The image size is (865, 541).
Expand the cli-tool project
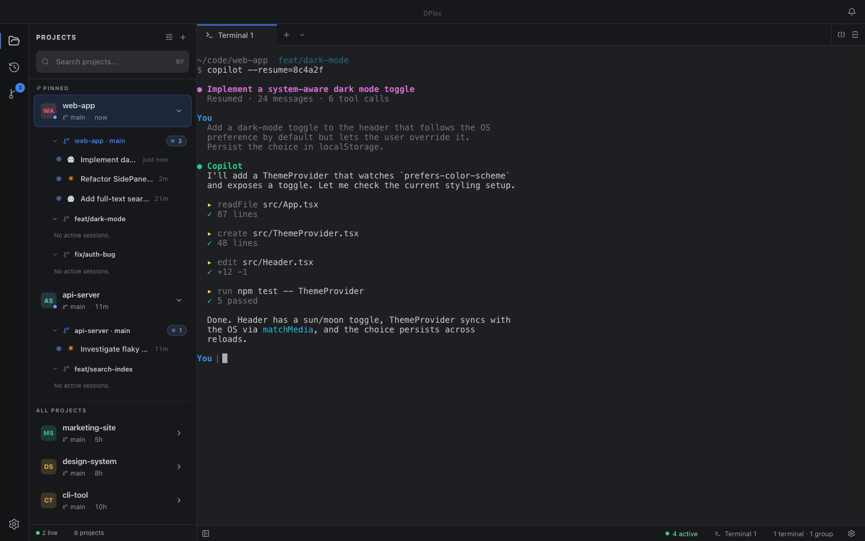[178, 500]
